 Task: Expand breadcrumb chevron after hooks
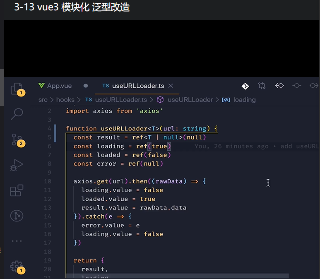79,100
